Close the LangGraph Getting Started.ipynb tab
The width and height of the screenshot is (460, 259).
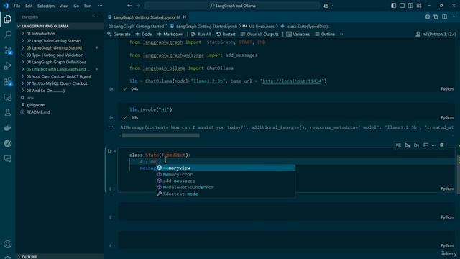[185, 17]
